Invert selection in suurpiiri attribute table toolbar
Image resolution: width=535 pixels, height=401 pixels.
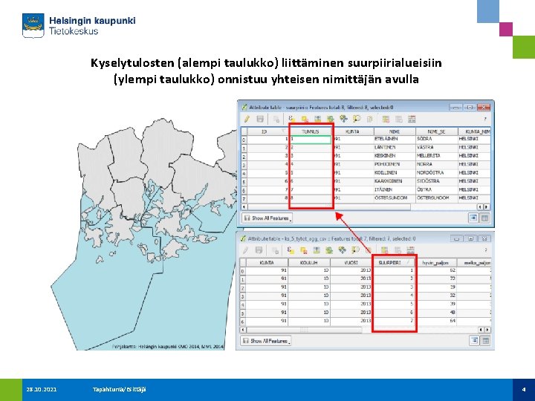tap(330, 119)
